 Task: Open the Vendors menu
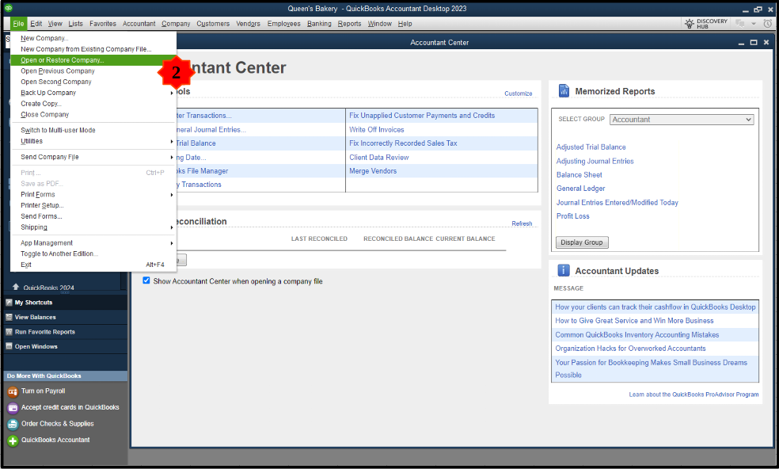pos(248,24)
